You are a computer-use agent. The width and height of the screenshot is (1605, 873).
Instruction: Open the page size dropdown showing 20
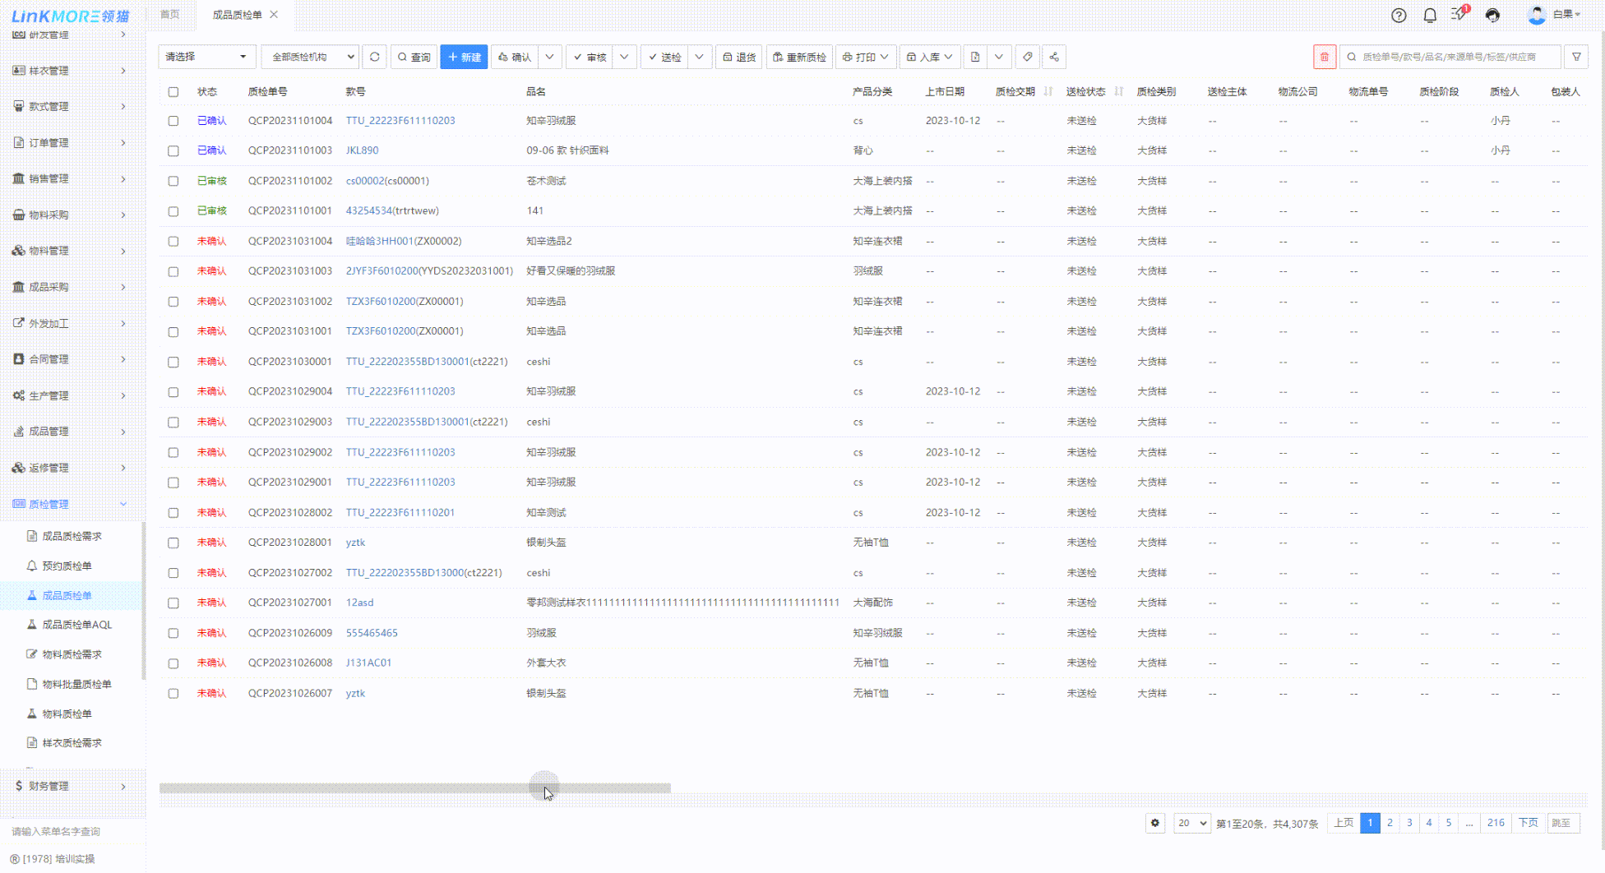click(x=1191, y=823)
